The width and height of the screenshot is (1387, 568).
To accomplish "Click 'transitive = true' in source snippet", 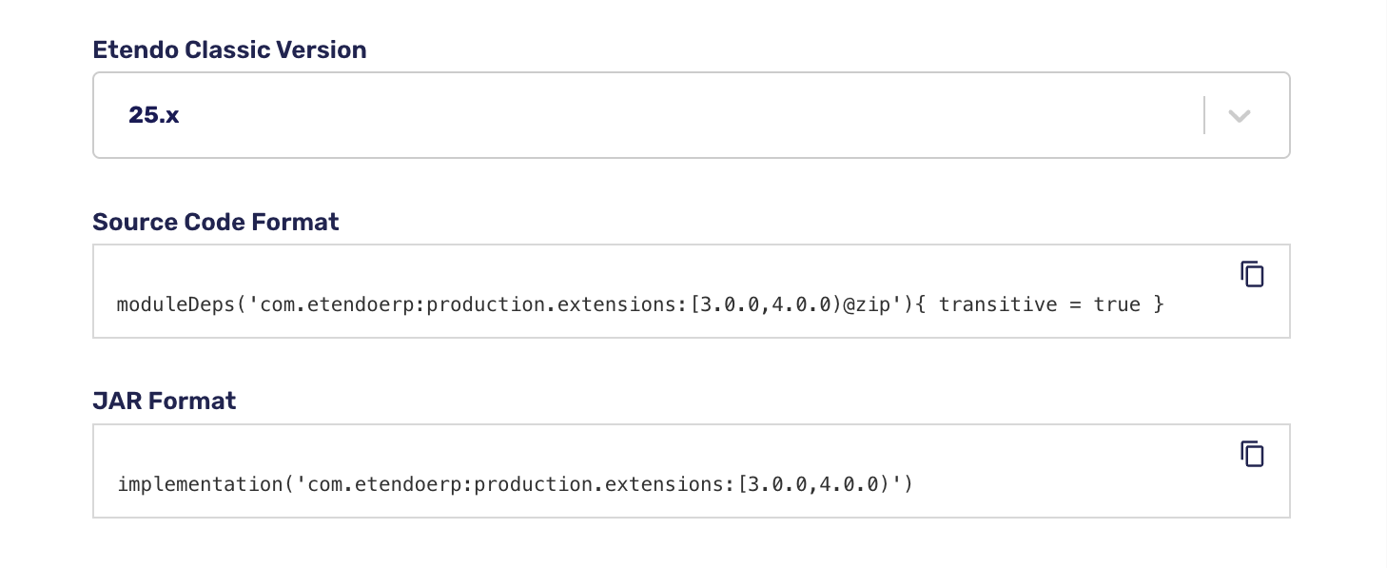I will click(x=1040, y=305).
